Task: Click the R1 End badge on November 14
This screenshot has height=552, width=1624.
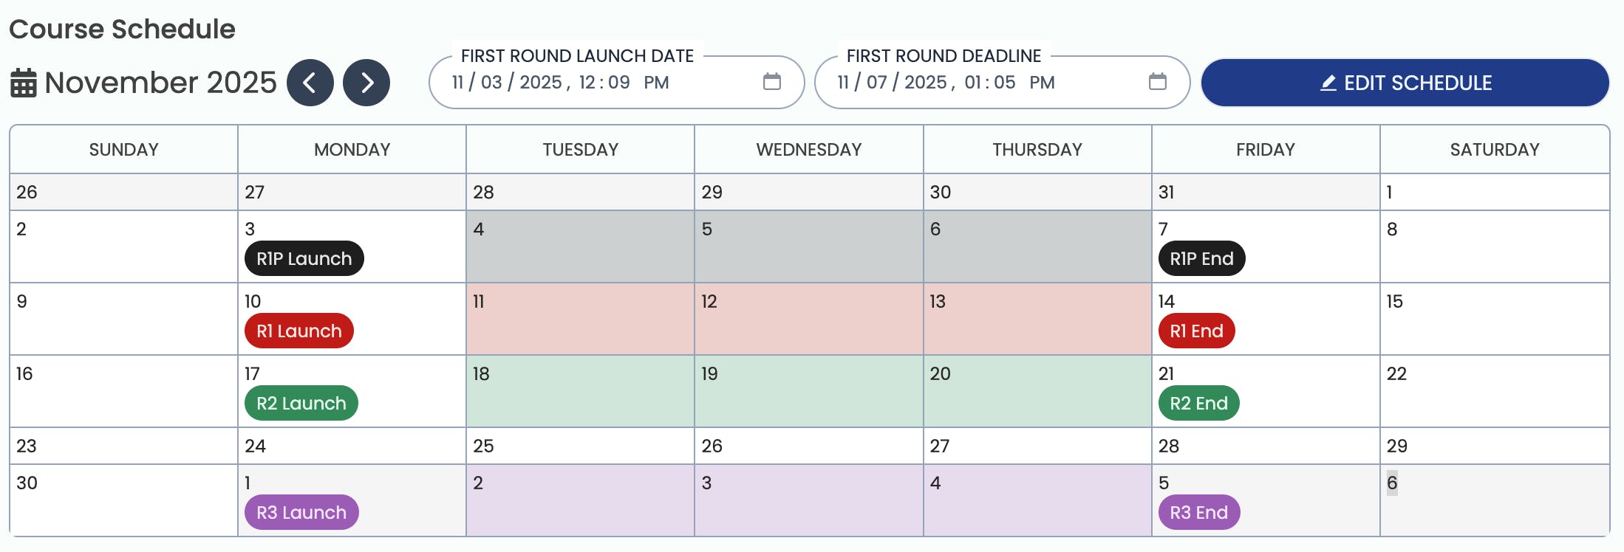Action: click(1196, 331)
